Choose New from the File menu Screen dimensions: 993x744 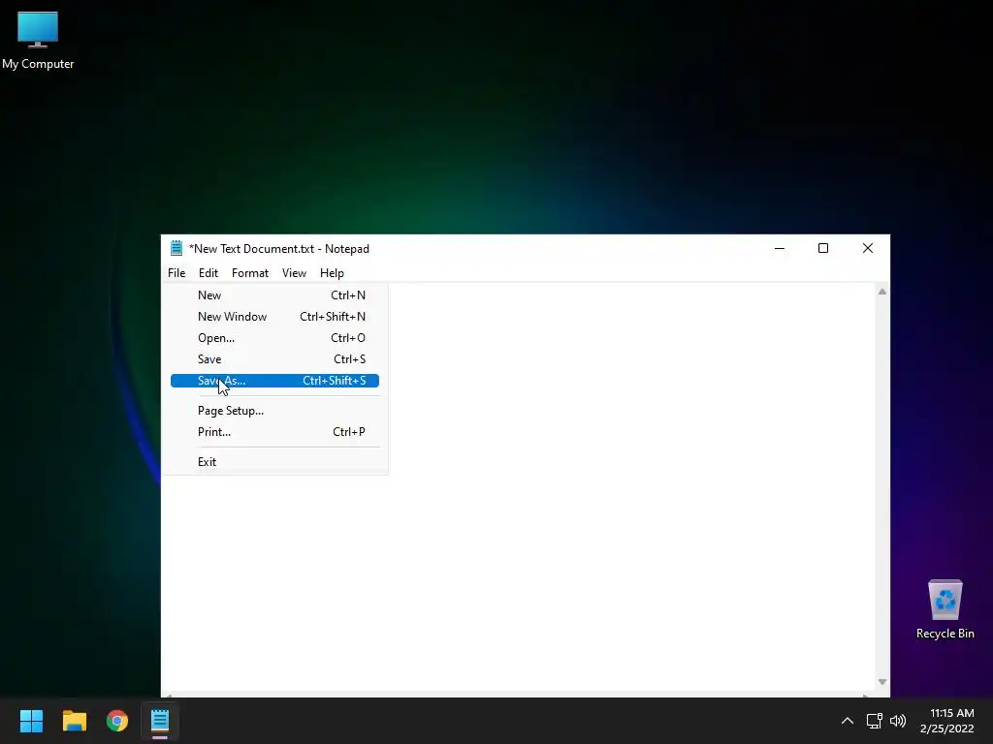point(274,295)
